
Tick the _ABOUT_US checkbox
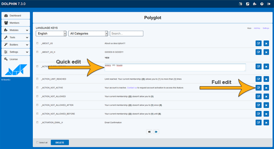point(37,43)
